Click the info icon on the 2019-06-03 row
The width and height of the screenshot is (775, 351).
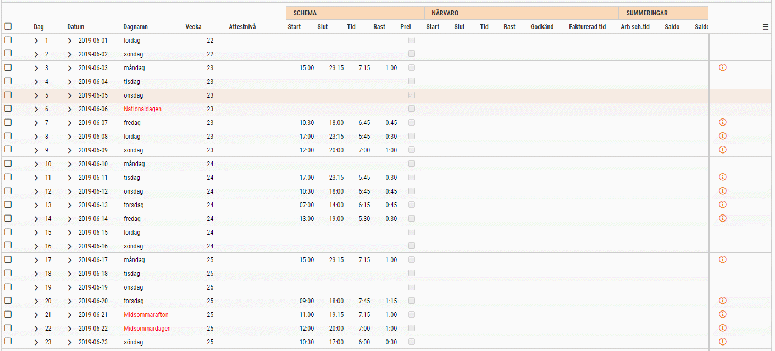[723, 67]
